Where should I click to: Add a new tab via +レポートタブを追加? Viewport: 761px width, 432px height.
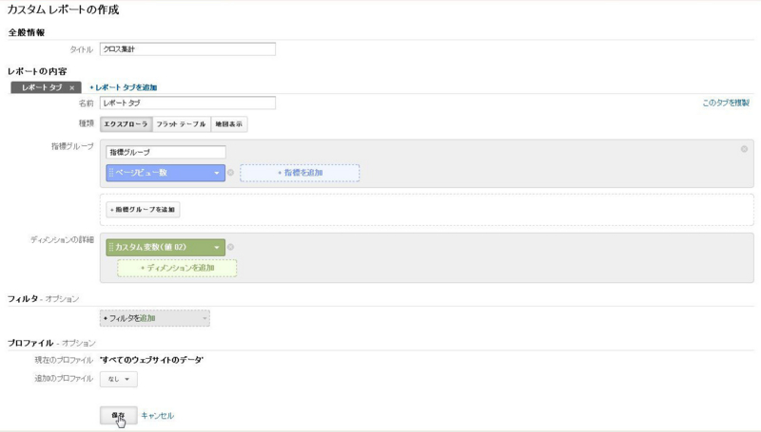(x=124, y=87)
